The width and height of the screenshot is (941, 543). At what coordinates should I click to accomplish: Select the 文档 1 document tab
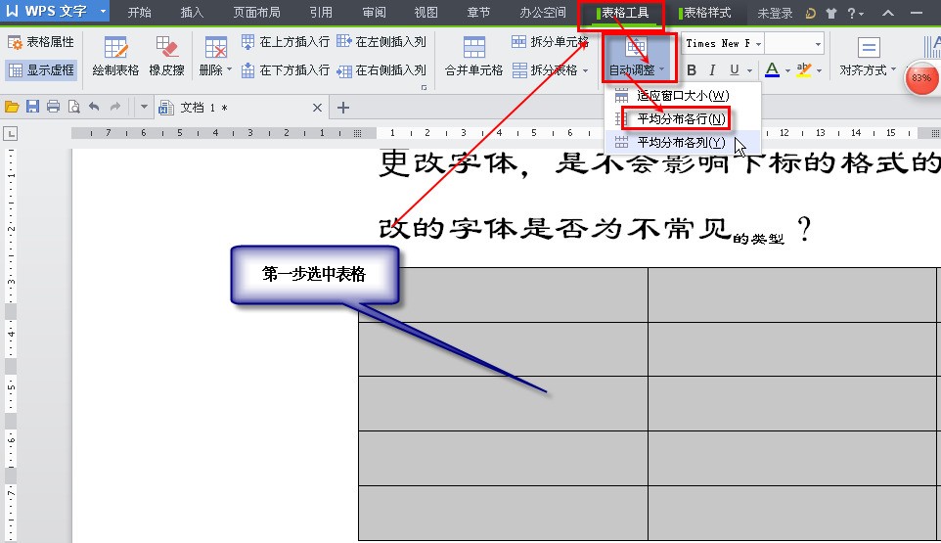point(240,108)
